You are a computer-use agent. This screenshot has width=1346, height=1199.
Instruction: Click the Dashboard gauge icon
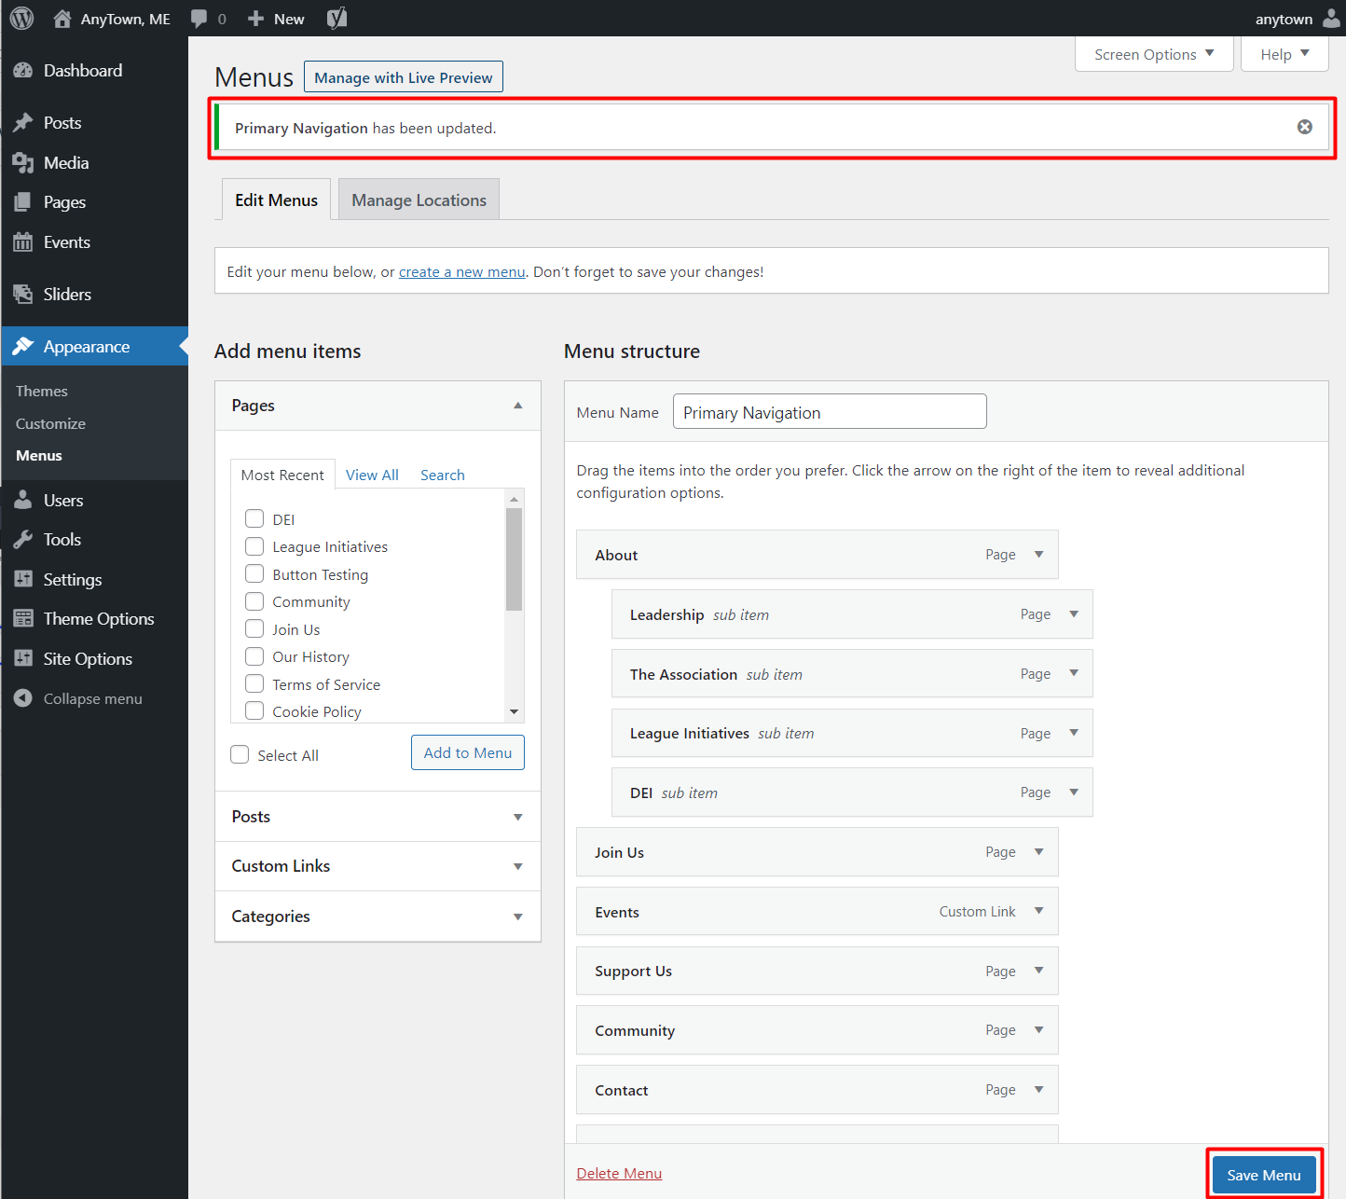pyautogui.click(x=23, y=71)
